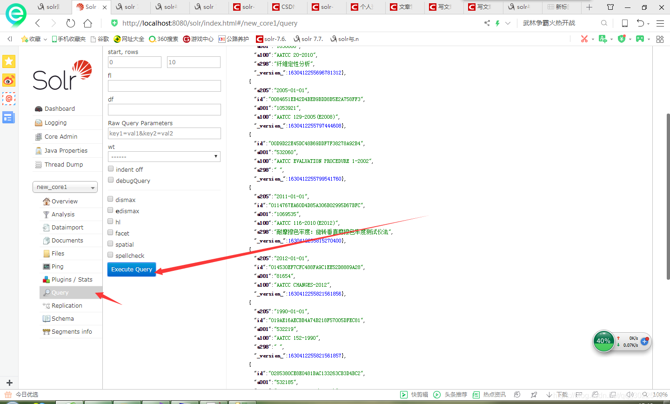Open the 360搜索 bookmark
The height and width of the screenshot is (404, 670).
coord(163,39)
